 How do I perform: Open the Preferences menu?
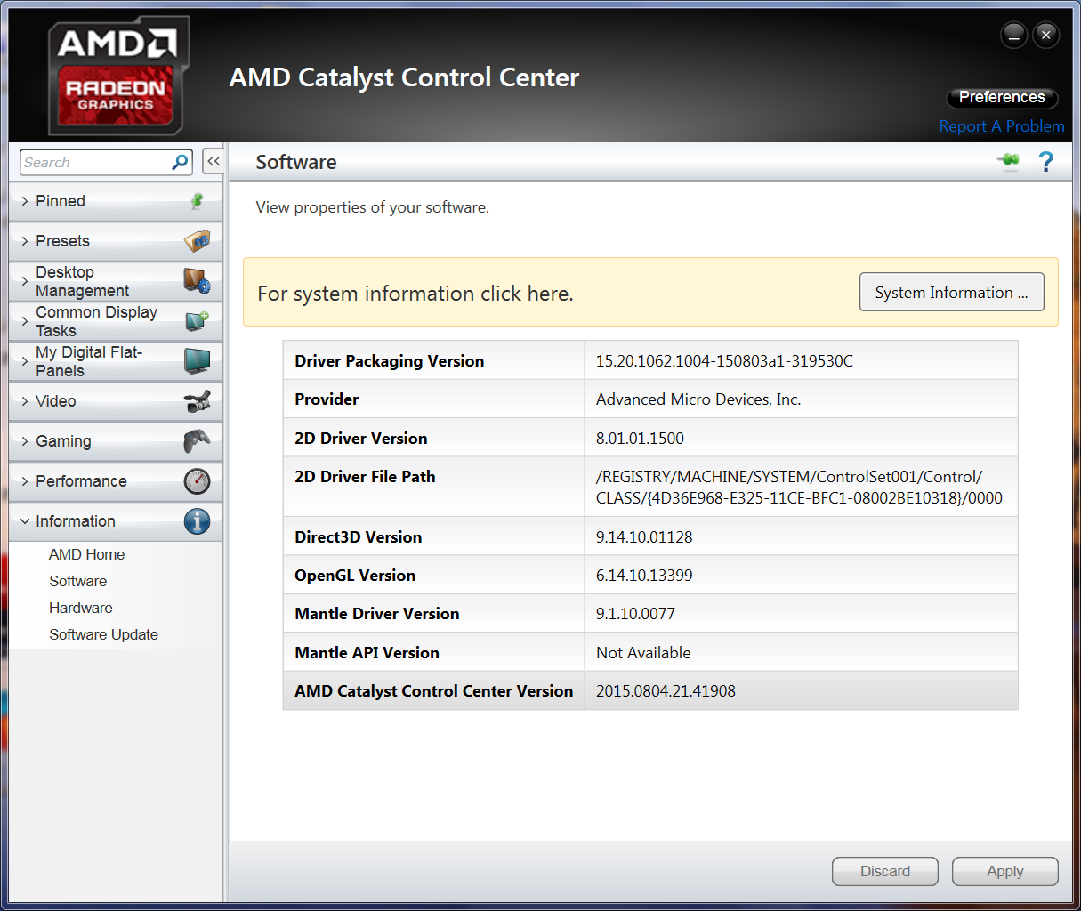[x=1002, y=97]
